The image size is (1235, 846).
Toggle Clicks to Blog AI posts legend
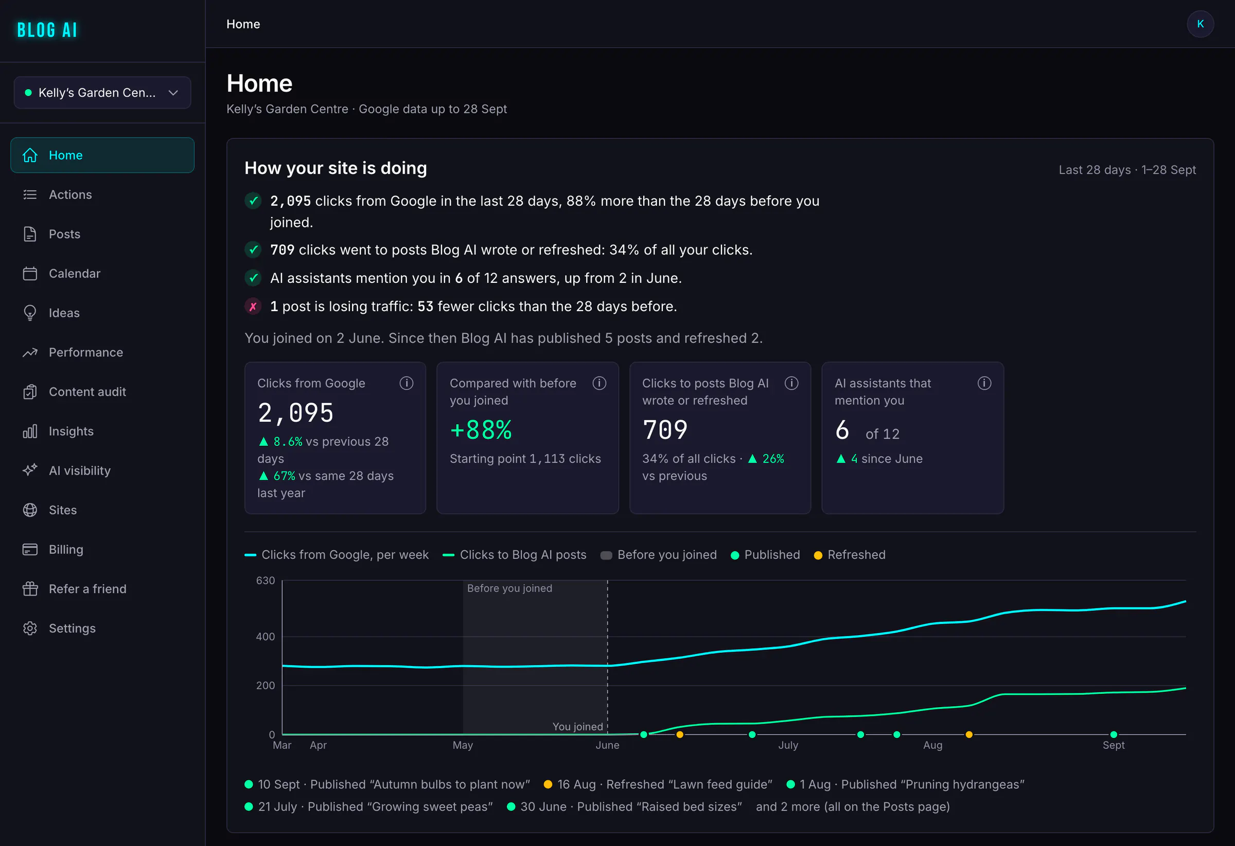point(515,554)
